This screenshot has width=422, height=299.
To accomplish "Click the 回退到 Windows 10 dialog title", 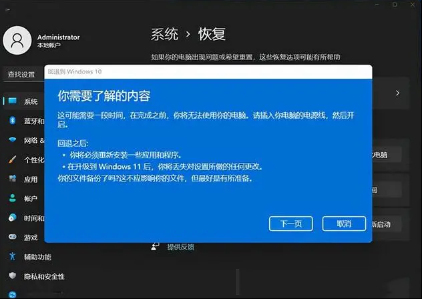I will [75, 71].
